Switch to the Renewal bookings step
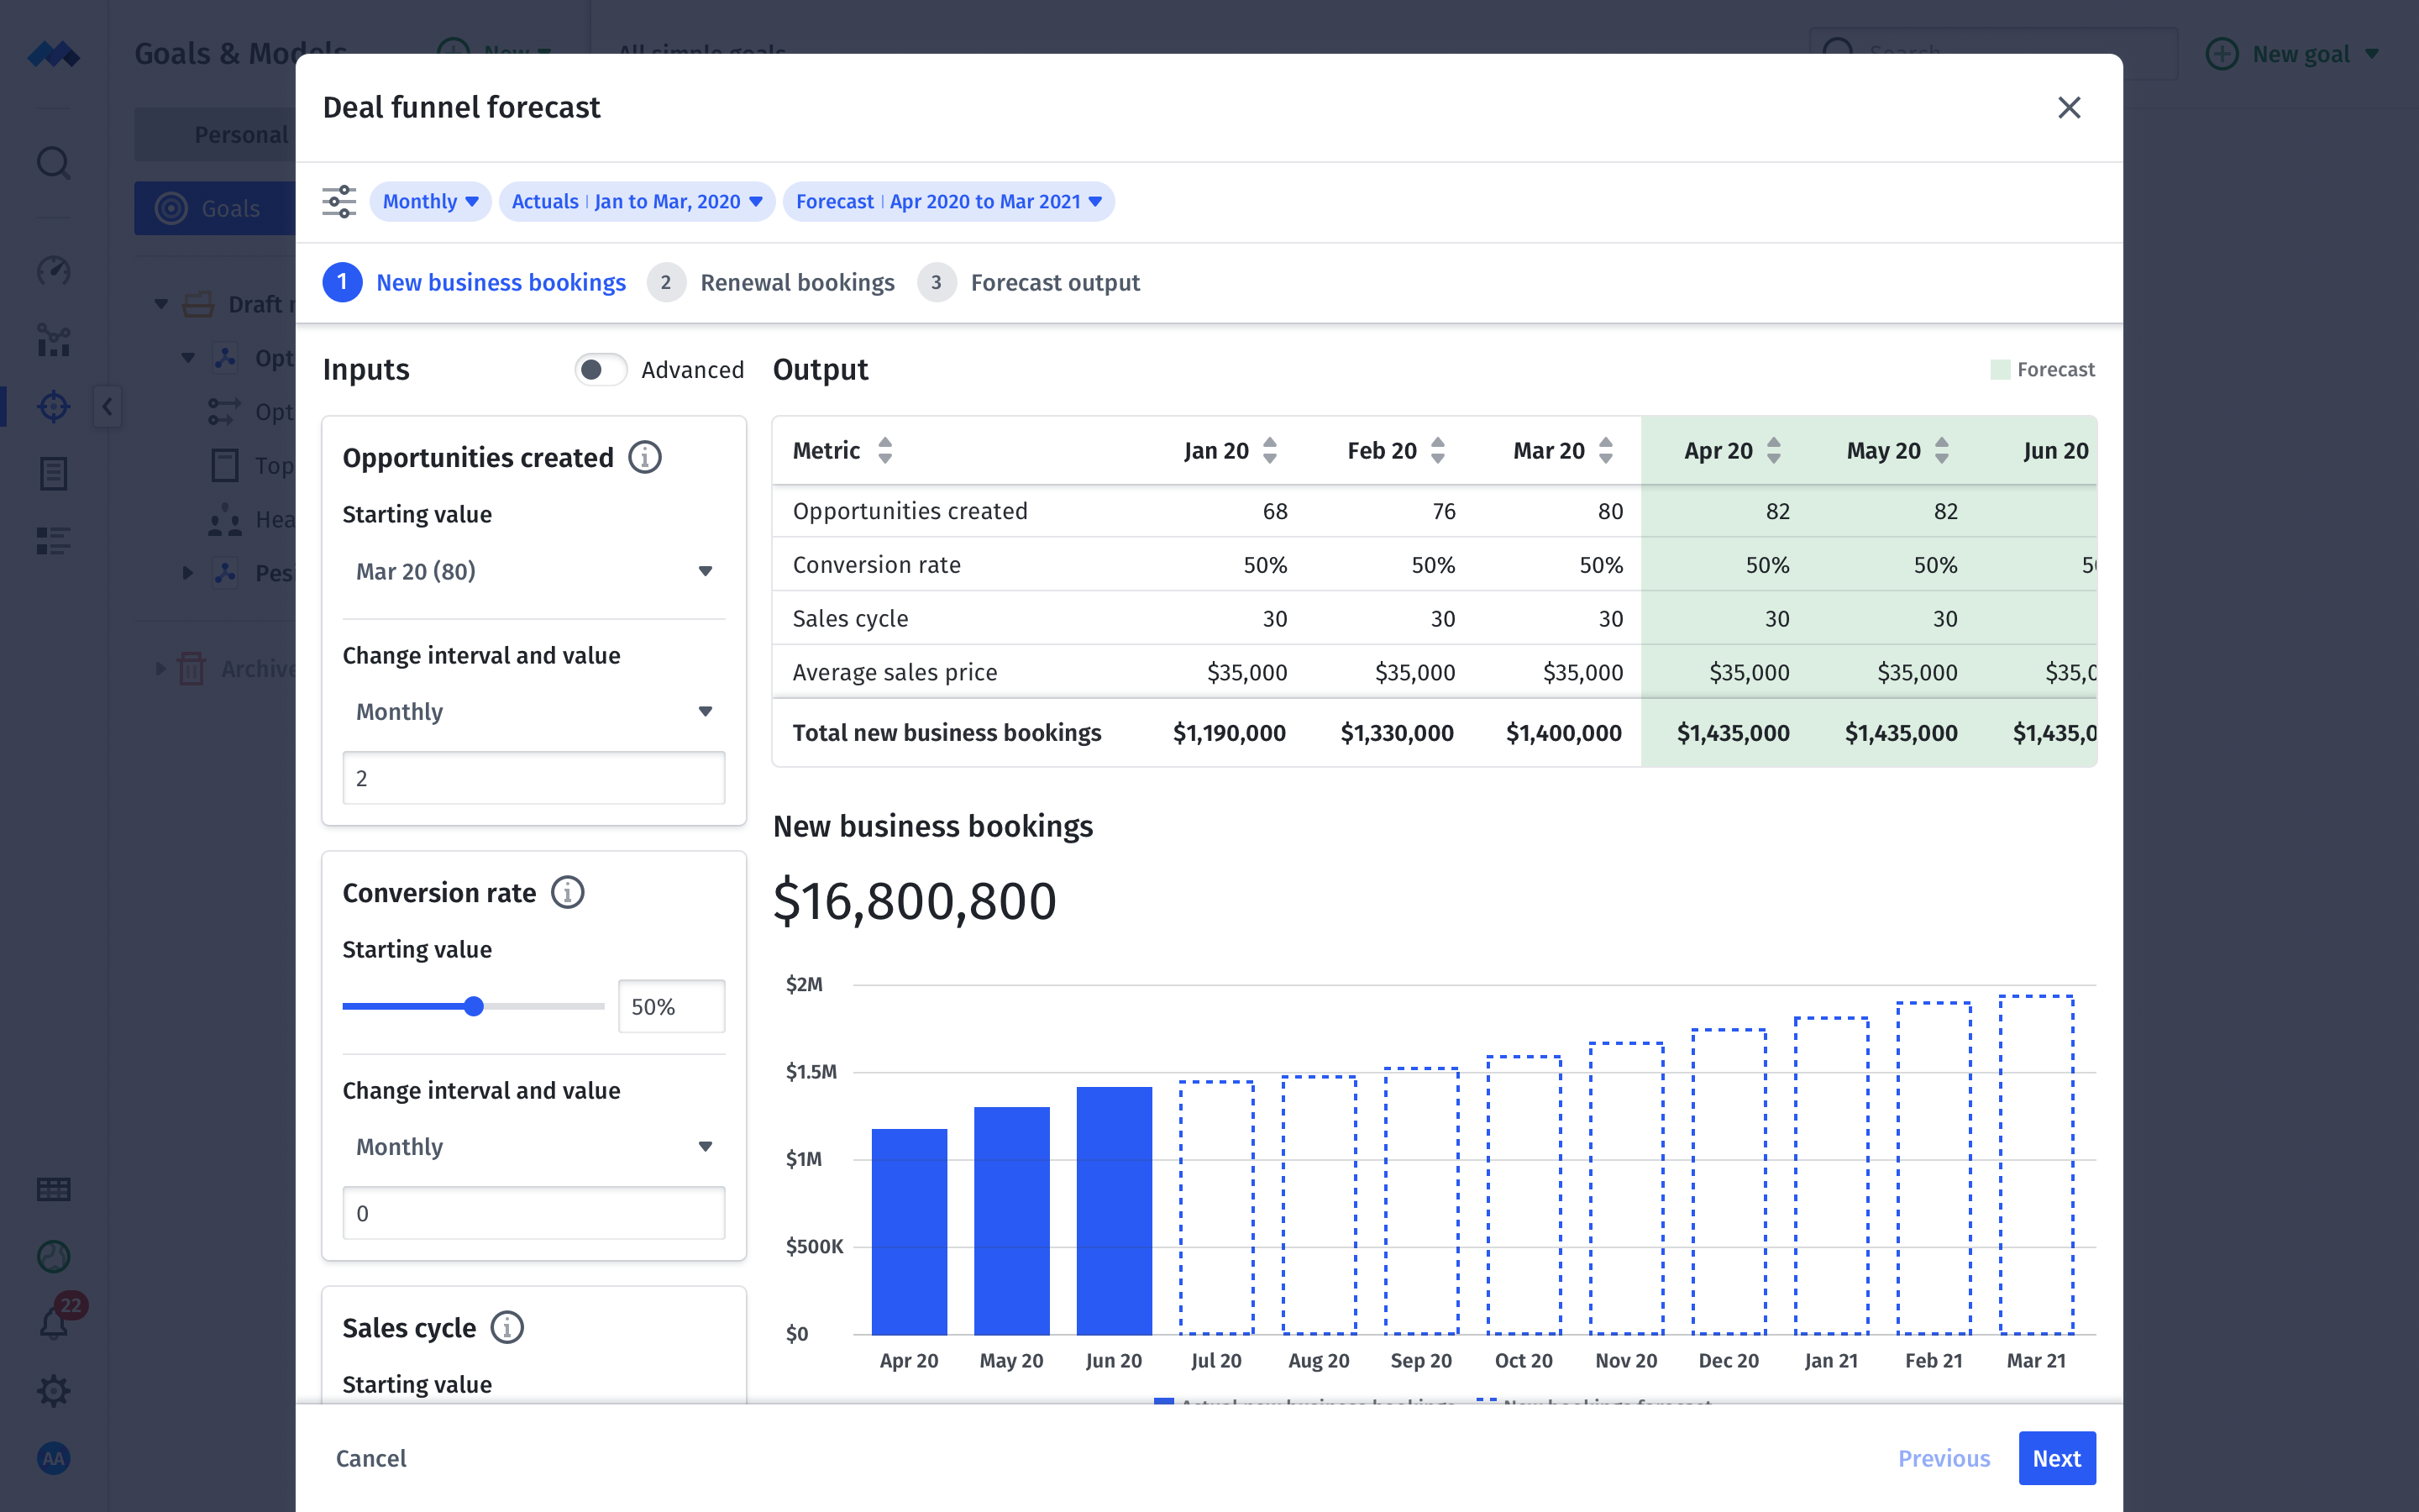2419x1512 pixels. (796, 282)
